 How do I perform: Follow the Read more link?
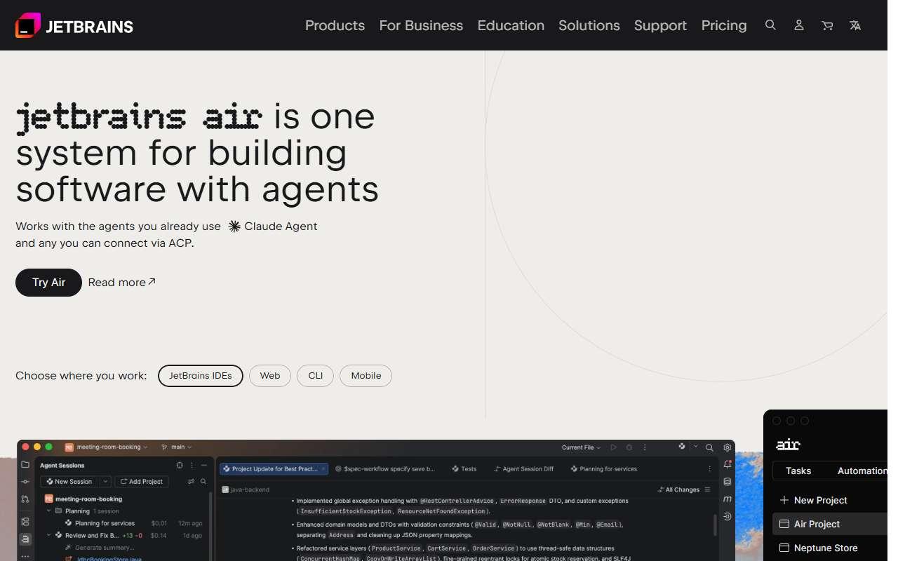[x=122, y=283]
